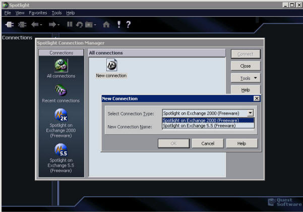The height and width of the screenshot is (212, 303).
Task: Click the Connect button in Connection Manager
Action: 246,54
